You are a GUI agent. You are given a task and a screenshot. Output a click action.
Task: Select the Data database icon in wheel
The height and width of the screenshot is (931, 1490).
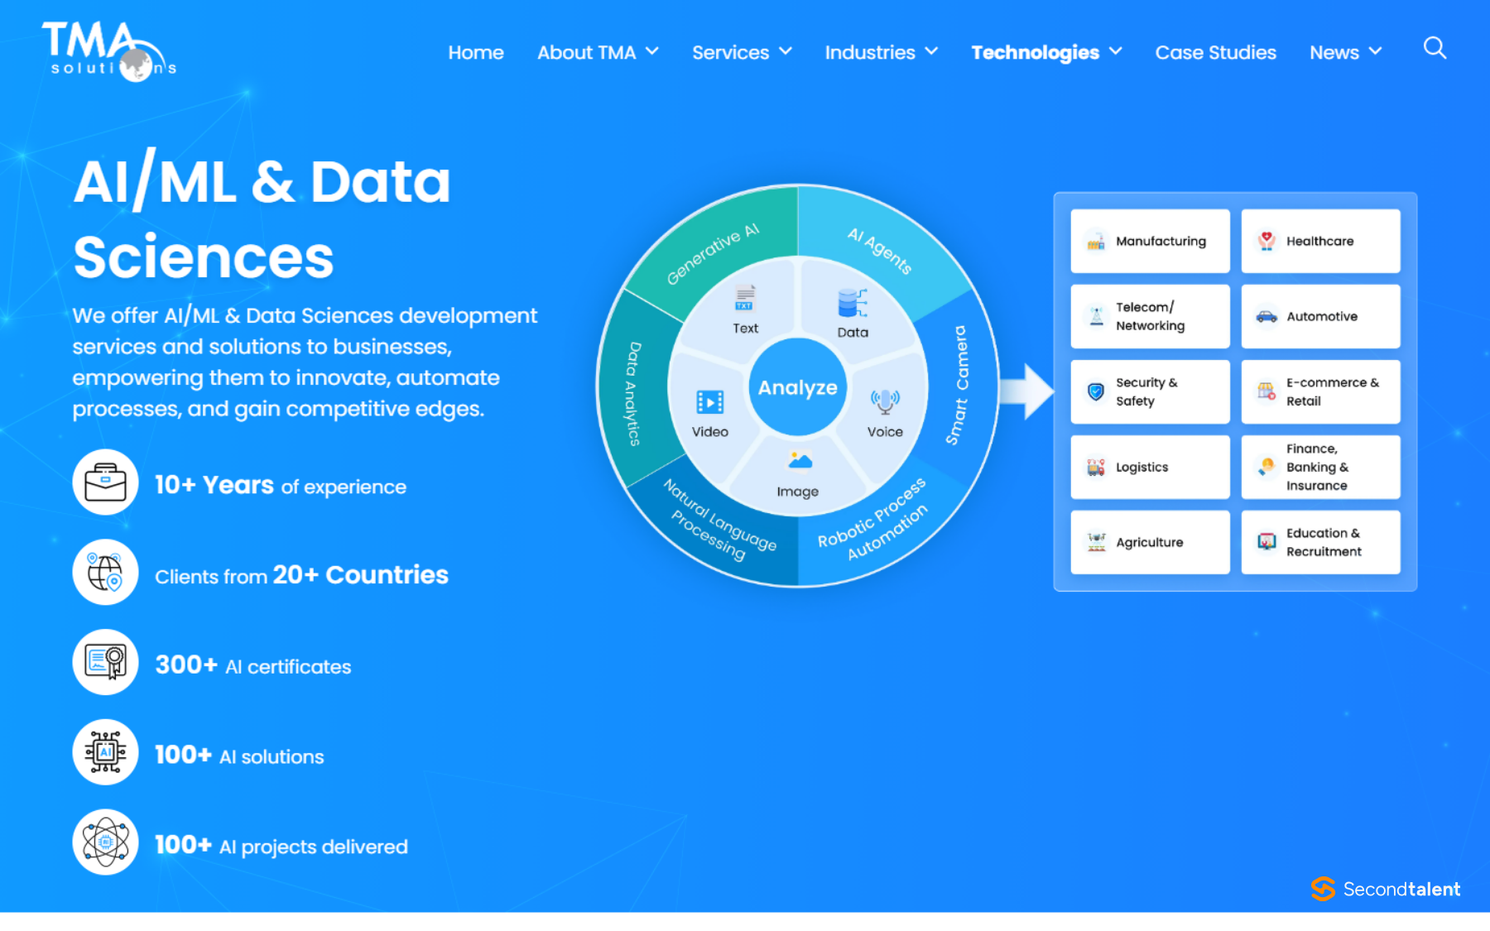[x=852, y=304]
